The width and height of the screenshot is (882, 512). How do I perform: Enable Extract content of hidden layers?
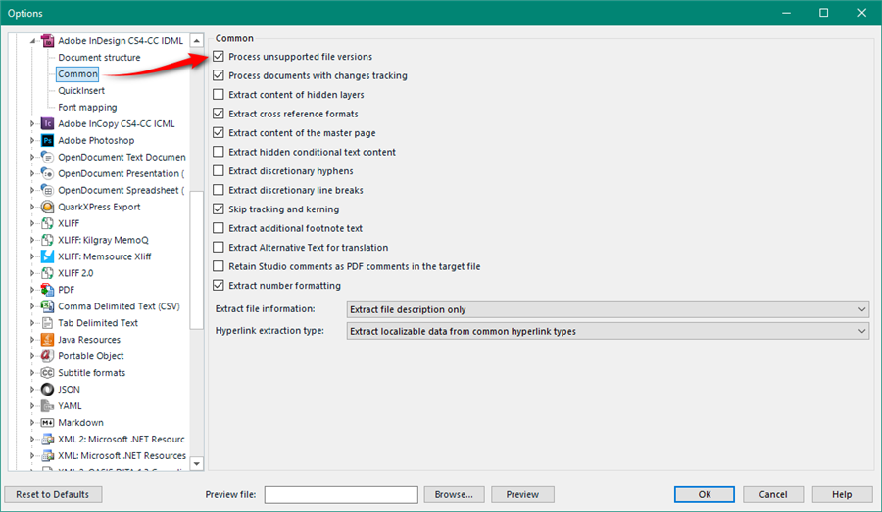click(219, 95)
